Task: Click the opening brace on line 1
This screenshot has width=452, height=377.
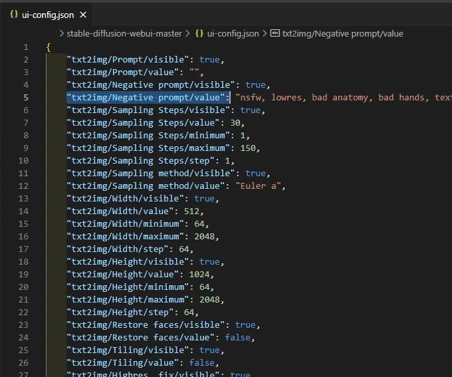Action: click(49, 47)
